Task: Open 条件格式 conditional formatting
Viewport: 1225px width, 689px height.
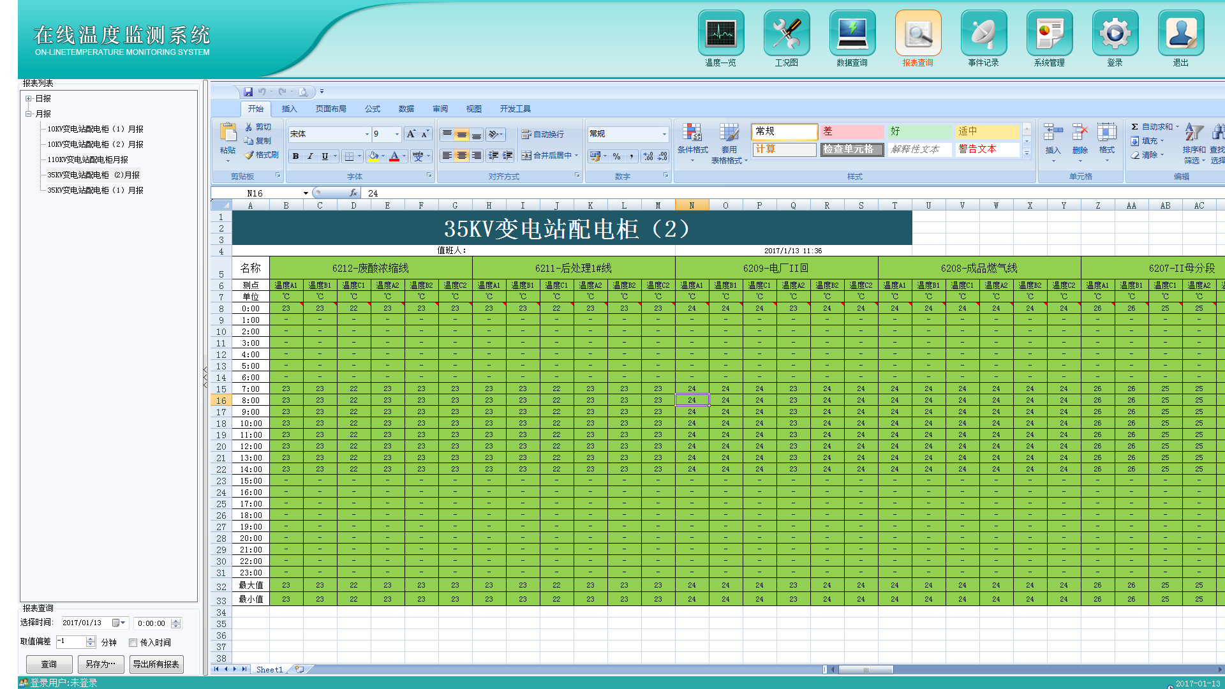Action: tap(692, 143)
